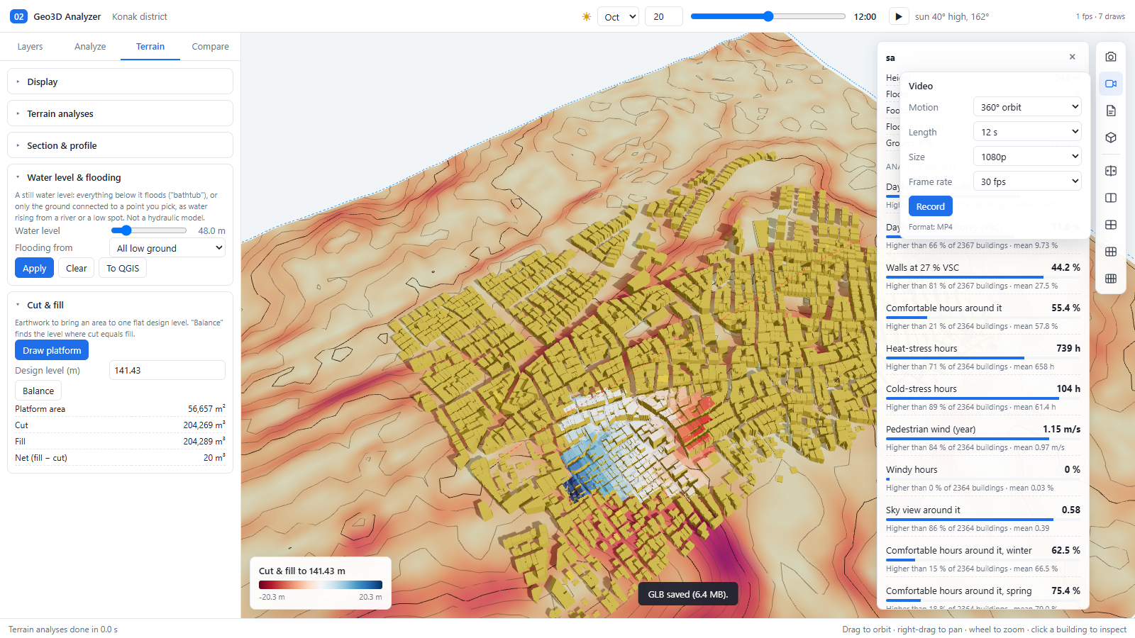1135x638 pixels.
Task: Click the Record button
Action: coord(930,206)
